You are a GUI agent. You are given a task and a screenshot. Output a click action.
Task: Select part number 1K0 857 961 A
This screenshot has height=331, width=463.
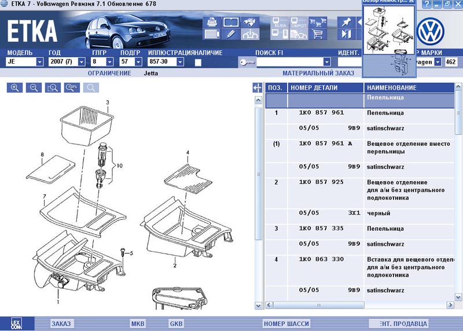click(325, 144)
